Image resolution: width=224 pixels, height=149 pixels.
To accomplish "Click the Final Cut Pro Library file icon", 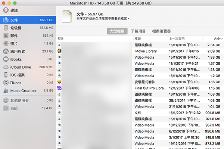I will (x=59, y=88).
